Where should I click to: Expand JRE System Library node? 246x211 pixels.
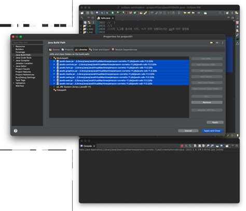pos(54,87)
